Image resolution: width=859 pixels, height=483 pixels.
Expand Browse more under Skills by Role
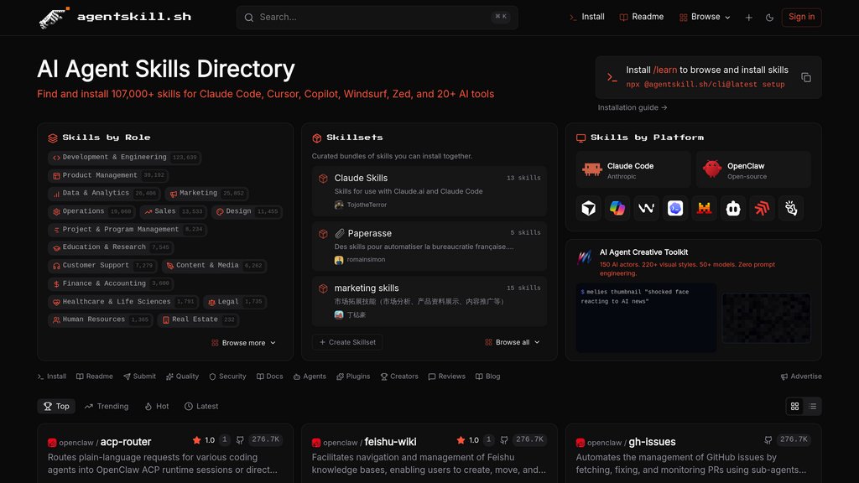(243, 343)
